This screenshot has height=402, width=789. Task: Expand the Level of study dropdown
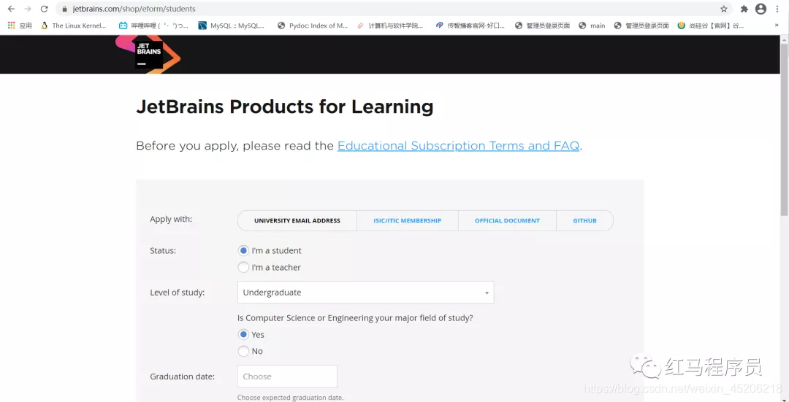[365, 293]
